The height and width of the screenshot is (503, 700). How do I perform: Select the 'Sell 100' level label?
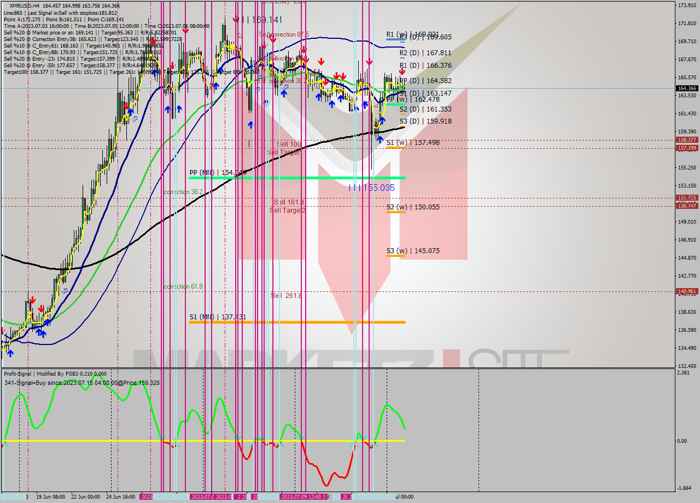(289, 144)
